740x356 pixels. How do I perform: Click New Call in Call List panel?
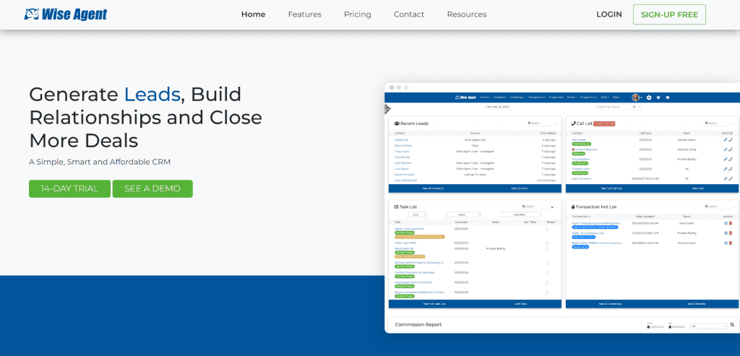pyautogui.click(x=697, y=188)
